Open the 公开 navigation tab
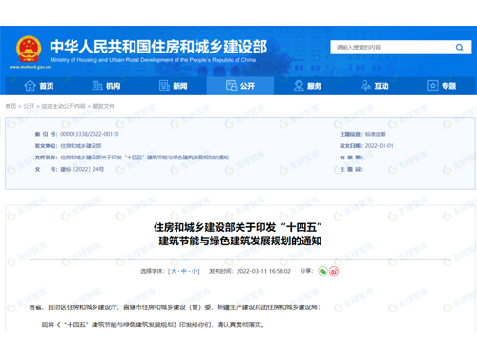Screen dimensions: 477x358 point(240,86)
